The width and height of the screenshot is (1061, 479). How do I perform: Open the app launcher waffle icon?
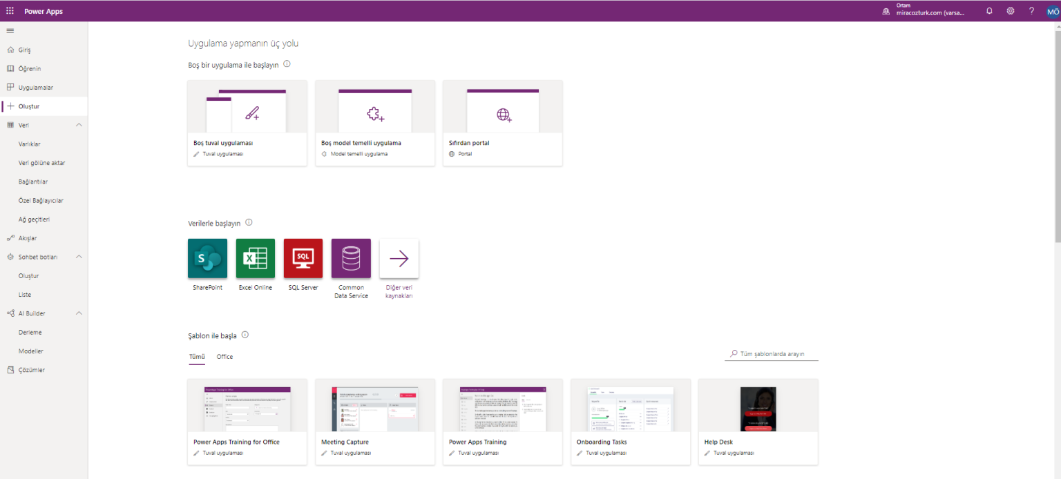[10, 11]
